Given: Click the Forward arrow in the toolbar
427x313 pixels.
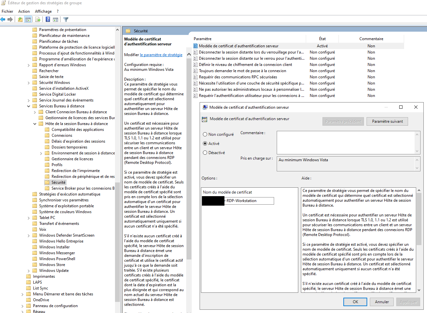Looking at the screenshot, I should pos(10,20).
